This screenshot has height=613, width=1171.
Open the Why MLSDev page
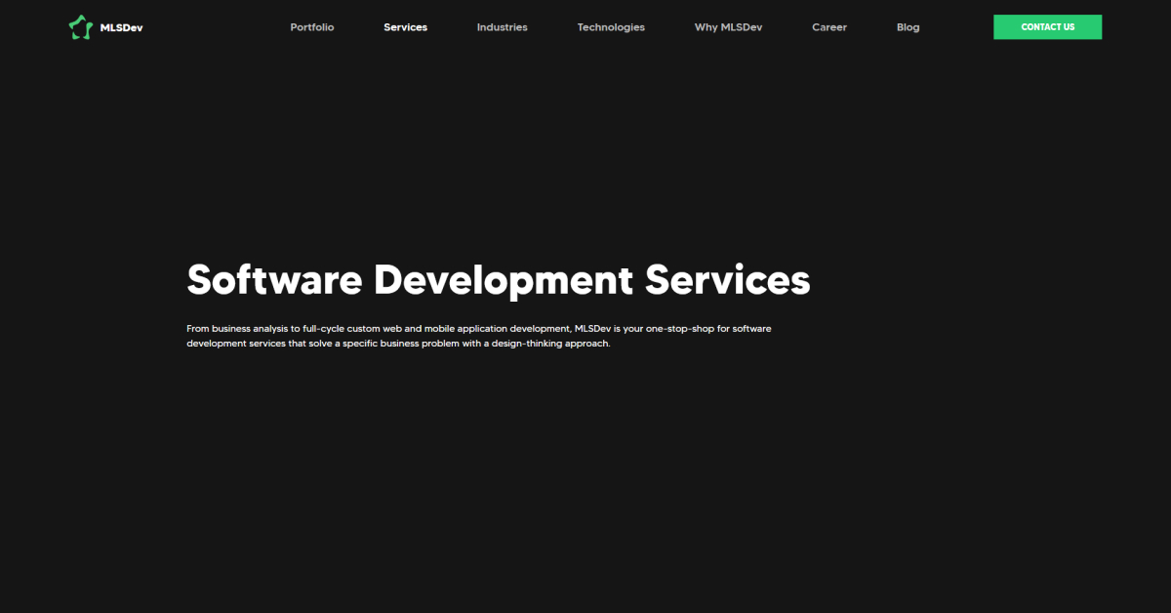pyautogui.click(x=728, y=27)
